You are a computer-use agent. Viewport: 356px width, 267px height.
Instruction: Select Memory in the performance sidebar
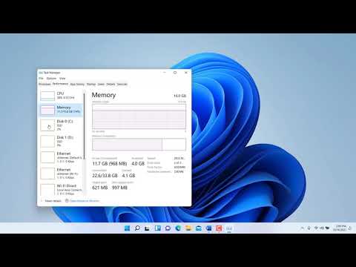tap(62, 110)
